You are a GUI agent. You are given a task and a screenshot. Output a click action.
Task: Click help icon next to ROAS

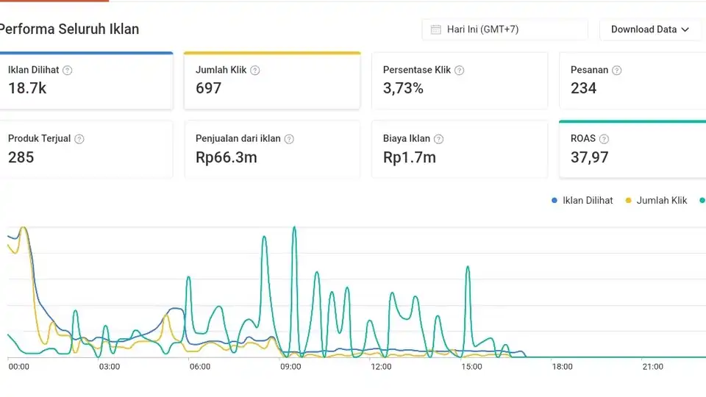click(605, 139)
